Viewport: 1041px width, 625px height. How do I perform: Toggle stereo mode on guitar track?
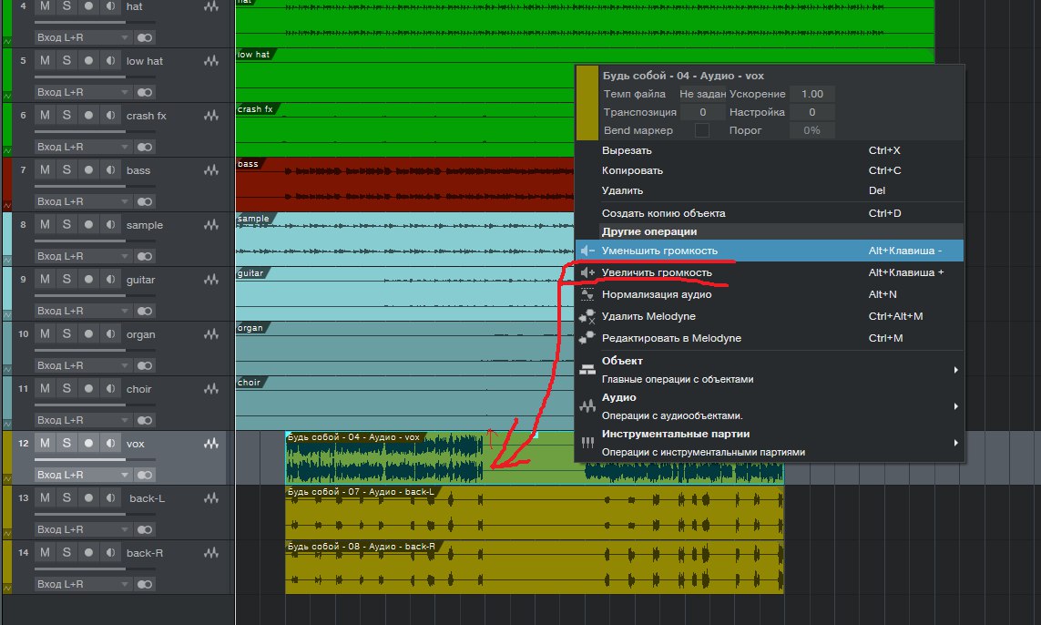[145, 311]
